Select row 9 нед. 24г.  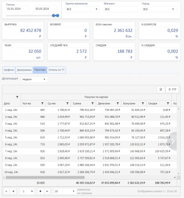click(90, 165)
